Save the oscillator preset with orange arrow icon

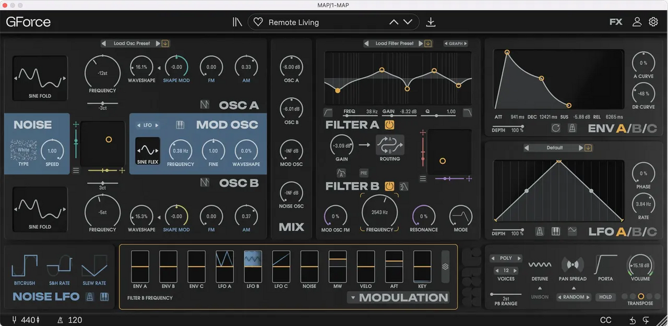coord(165,43)
